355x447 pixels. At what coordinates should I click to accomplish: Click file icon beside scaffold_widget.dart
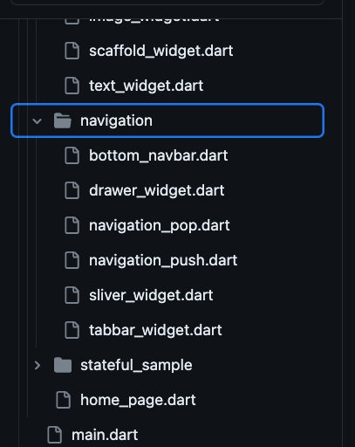coord(72,51)
